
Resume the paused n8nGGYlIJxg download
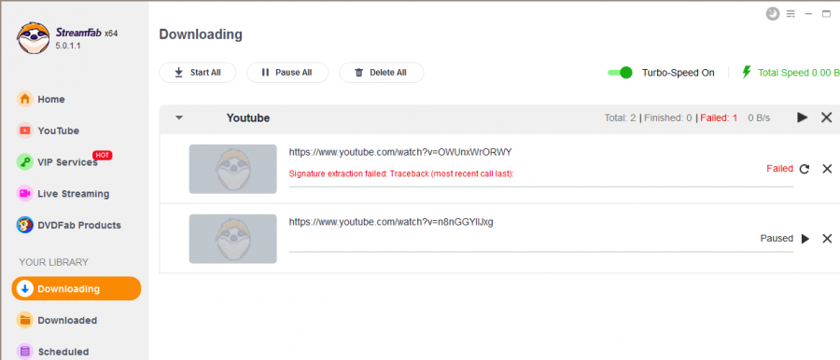click(805, 239)
